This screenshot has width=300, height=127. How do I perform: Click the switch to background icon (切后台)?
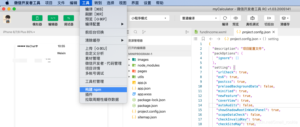tap(269, 18)
